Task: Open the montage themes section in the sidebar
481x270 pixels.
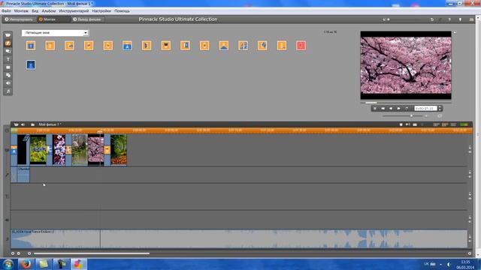Action: pyautogui.click(x=8, y=51)
